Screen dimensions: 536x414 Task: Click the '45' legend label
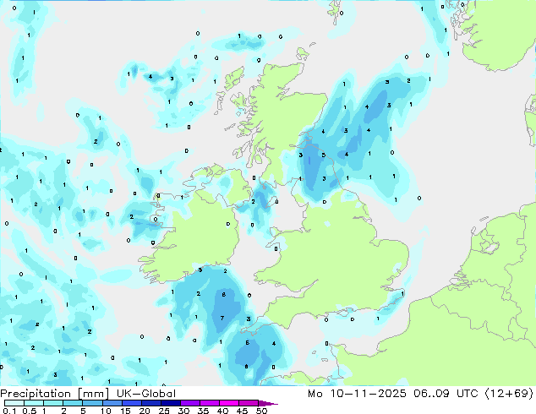click(x=242, y=411)
